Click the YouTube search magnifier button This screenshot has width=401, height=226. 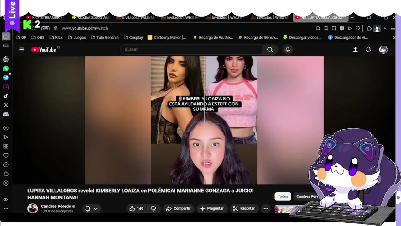(270, 50)
